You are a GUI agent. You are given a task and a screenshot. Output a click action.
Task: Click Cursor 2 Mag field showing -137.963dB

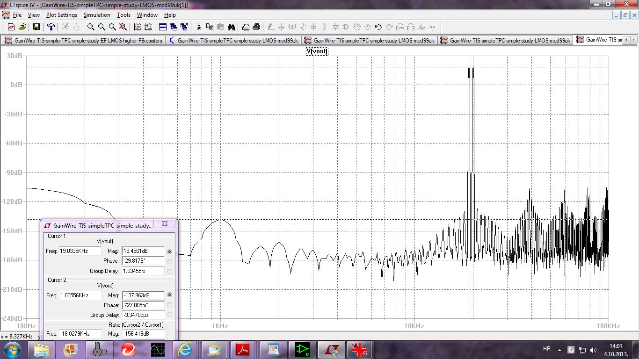pyautogui.click(x=143, y=295)
